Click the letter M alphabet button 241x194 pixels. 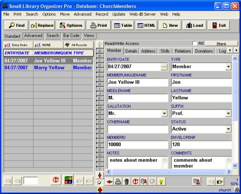click(x=100, y=108)
